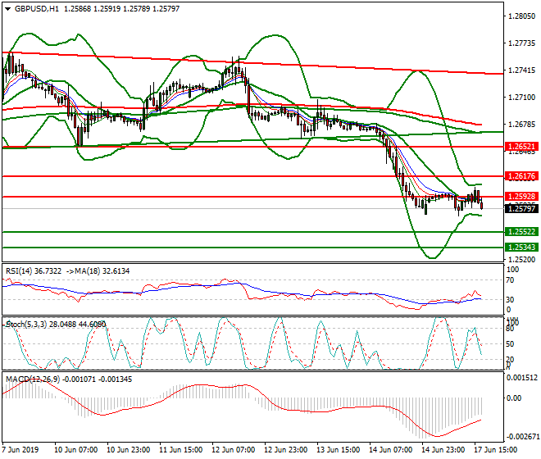Click the chart icon beside GBPUSD,H1 title
Image resolution: width=541 pixels, height=459 pixels.
[x=7, y=8]
